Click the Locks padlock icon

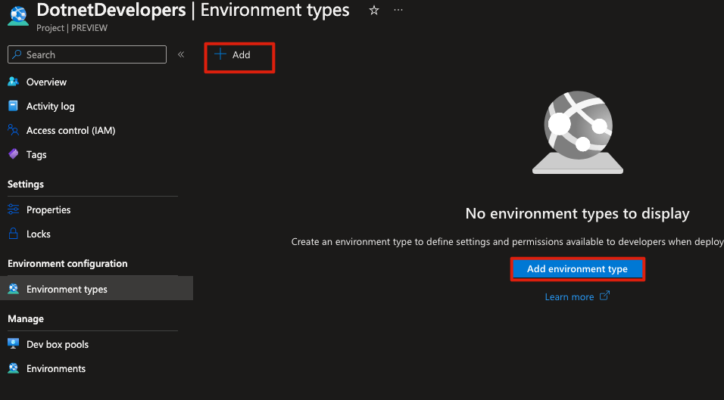13,234
